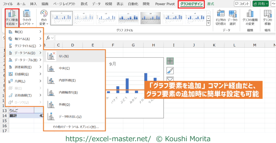Open the 書式 (Format) ribbon tab
The image size is (276, 143).
point(211,4)
